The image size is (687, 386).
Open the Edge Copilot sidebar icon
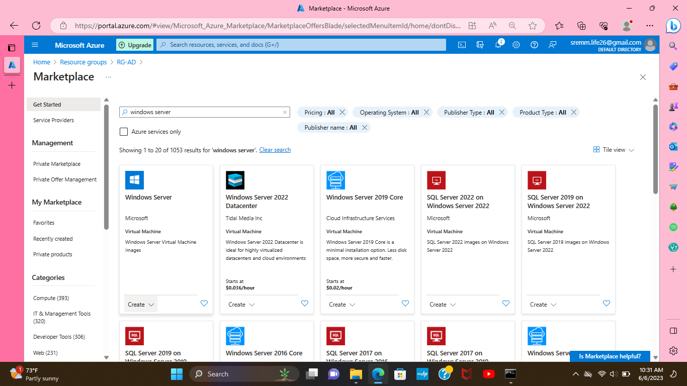click(x=673, y=26)
